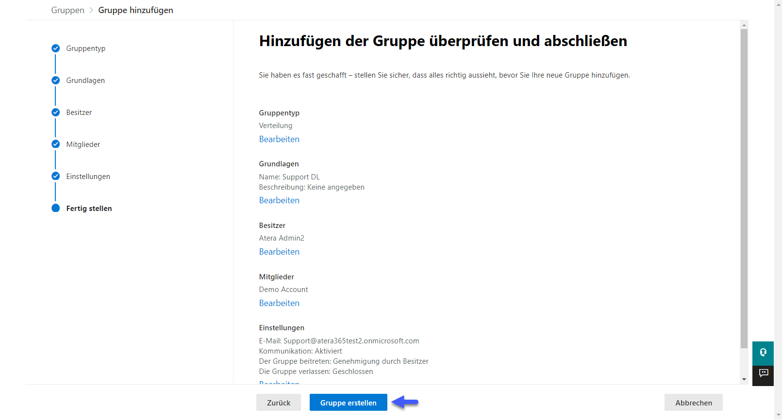This screenshot has width=782, height=420.
Task: Open the help headset icon
Action: pyautogui.click(x=763, y=353)
